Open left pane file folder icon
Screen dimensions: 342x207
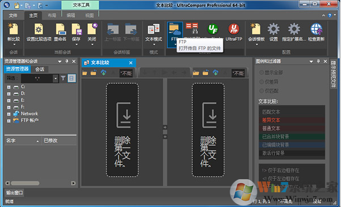85,73
